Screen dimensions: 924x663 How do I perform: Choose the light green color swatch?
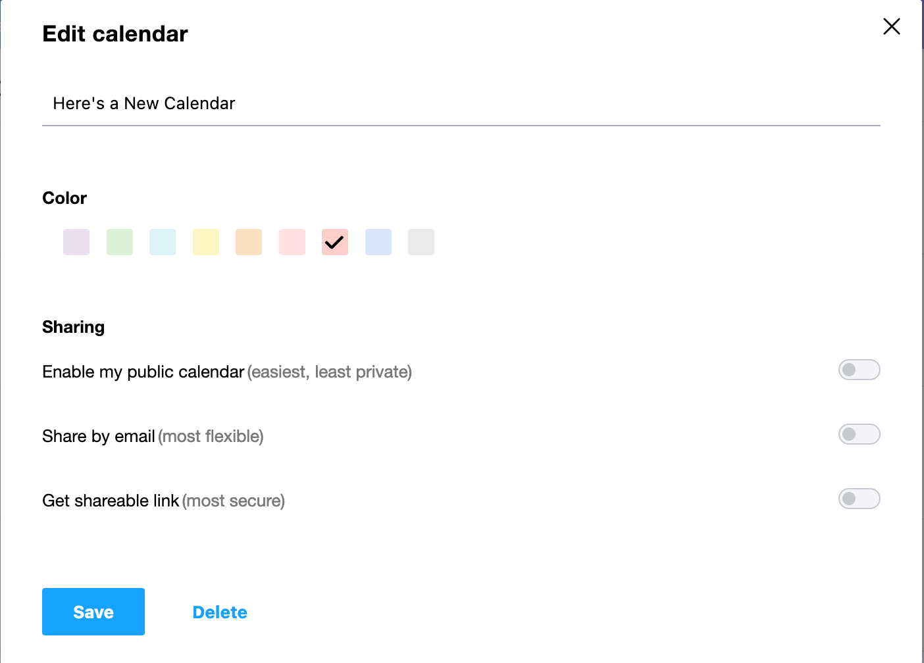click(120, 242)
